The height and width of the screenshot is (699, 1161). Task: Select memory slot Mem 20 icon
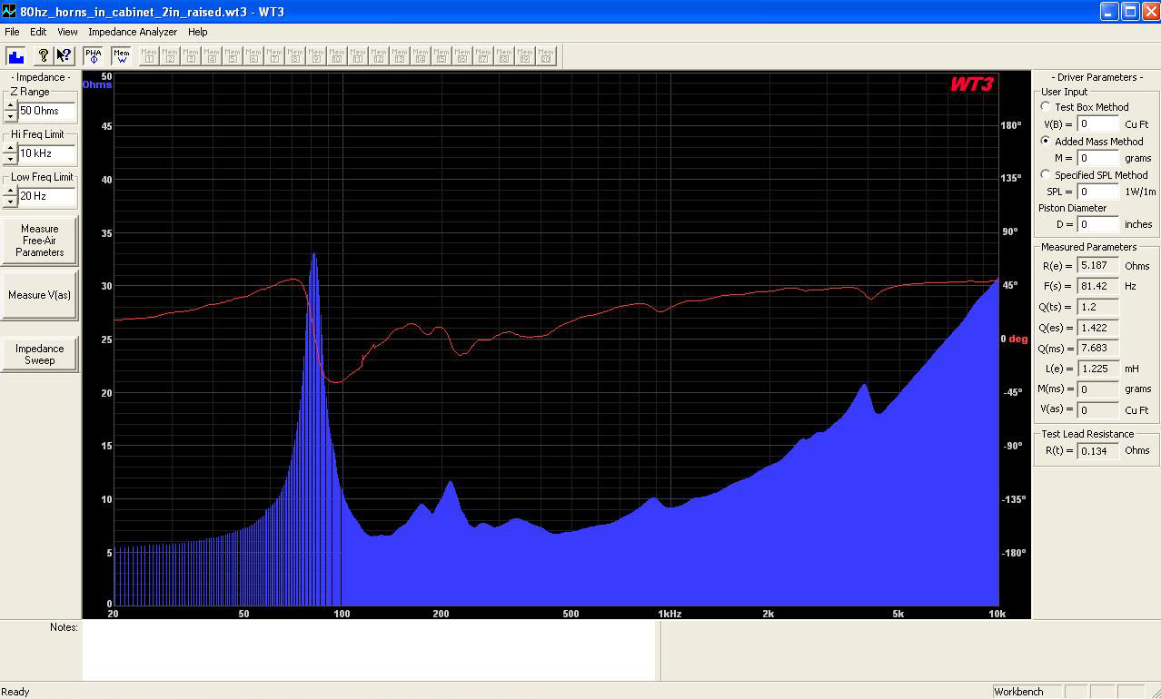pos(545,55)
